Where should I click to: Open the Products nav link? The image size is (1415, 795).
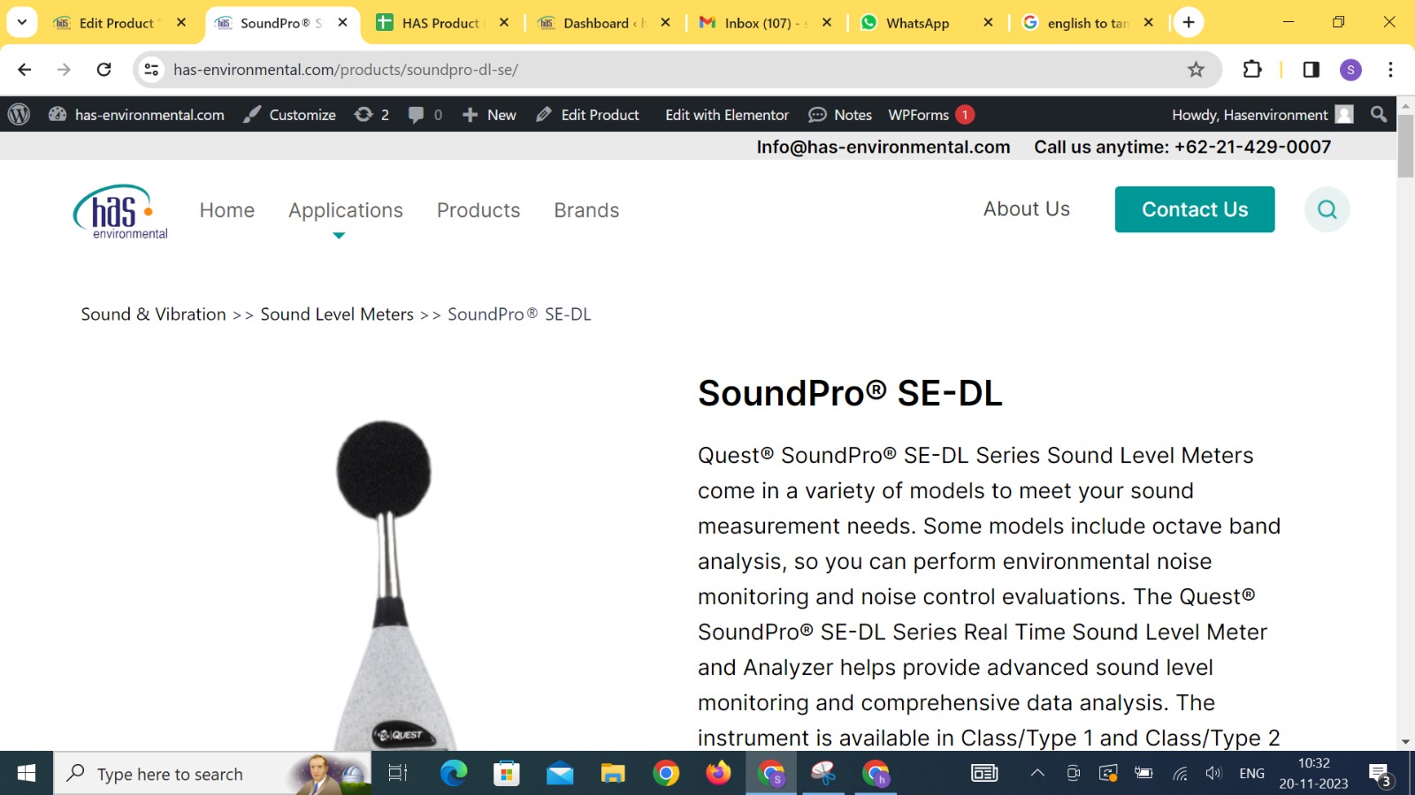(478, 210)
